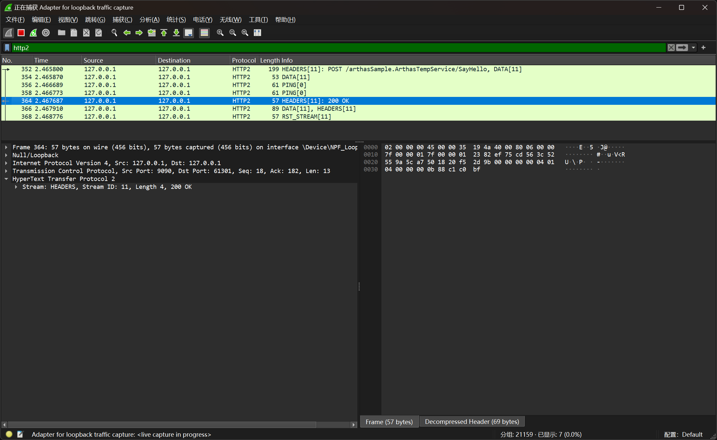Click the go to specified packet icon
717x440 pixels.
(x=152, y=33)
